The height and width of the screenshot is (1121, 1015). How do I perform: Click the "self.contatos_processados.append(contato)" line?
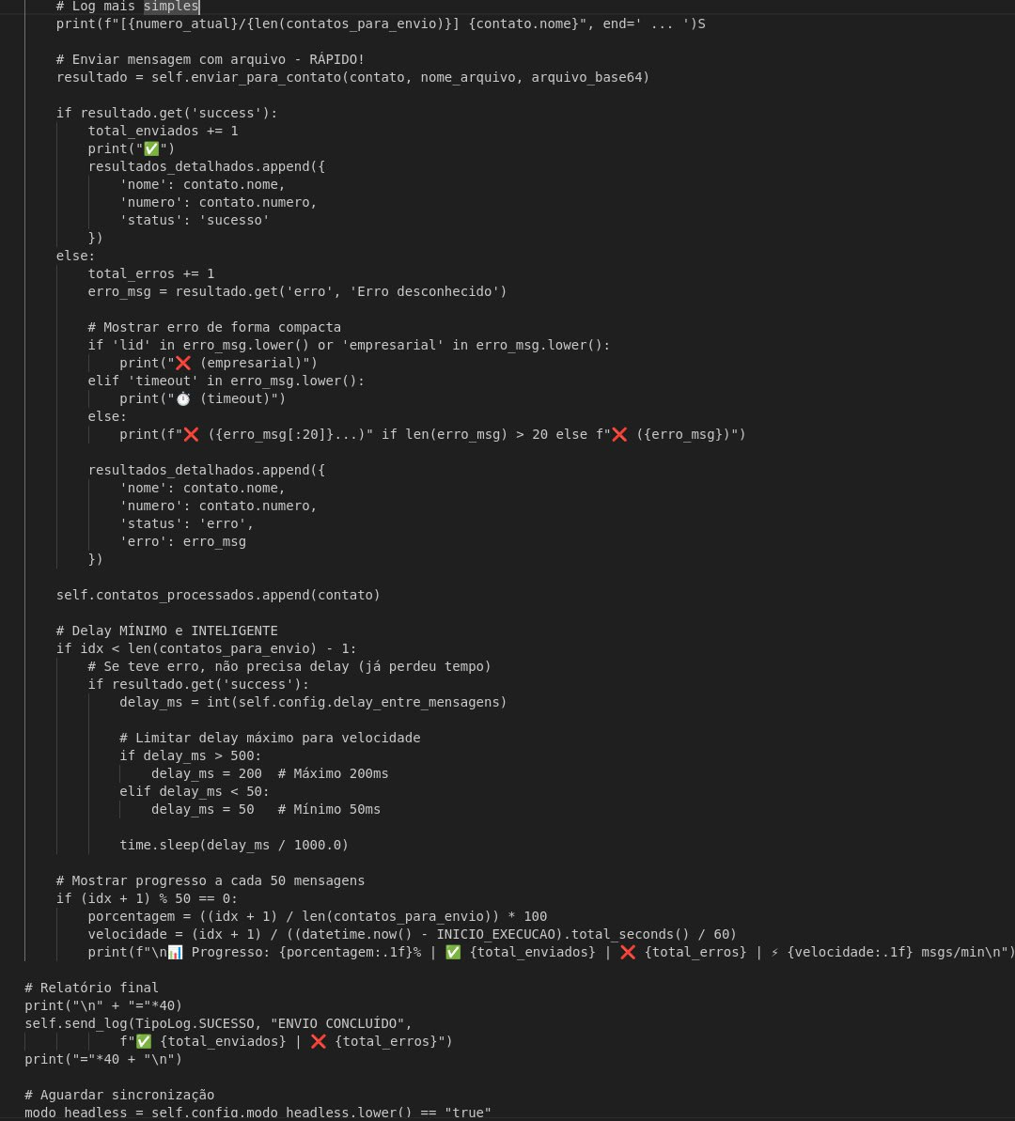[x=218, y=595]
